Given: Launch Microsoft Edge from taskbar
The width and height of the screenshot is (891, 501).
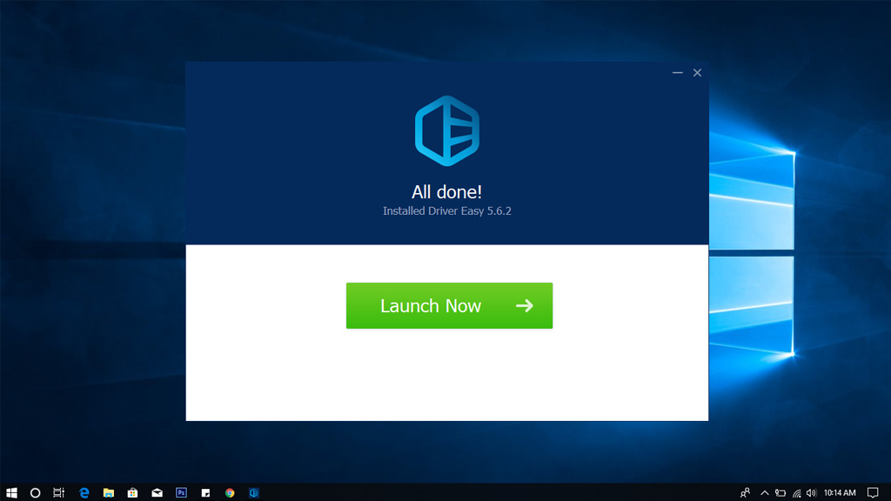Looking at the screenshot, I should tap(84, 492).
